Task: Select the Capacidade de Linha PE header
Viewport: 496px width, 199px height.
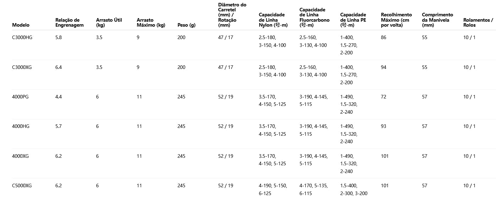Action: (353, 20)
